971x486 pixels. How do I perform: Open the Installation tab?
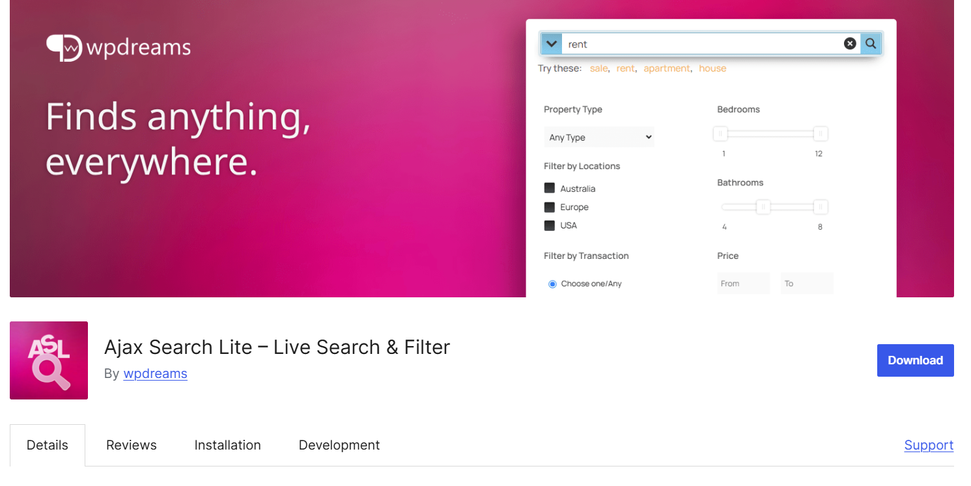click(227, 445)
